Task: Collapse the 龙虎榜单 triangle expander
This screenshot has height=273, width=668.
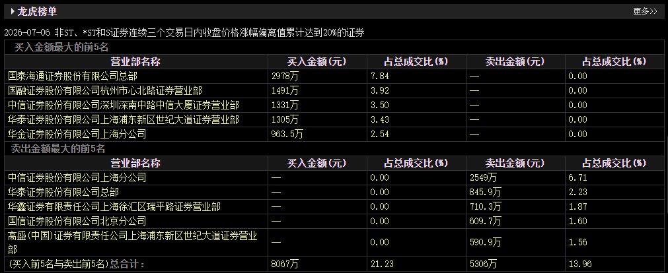Action: point(13,11)
